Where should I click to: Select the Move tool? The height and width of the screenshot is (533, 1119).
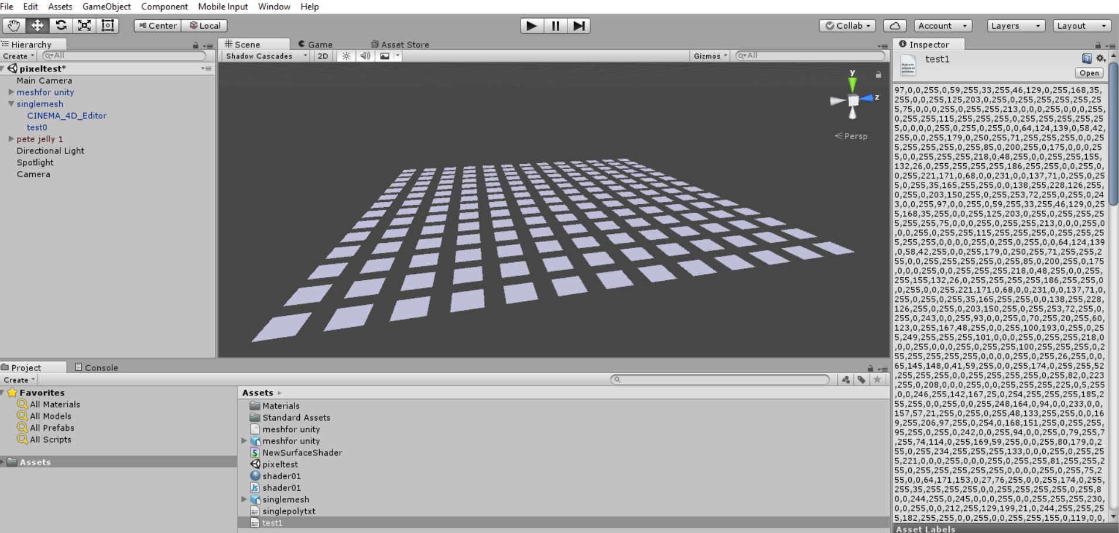coord(37,26)
